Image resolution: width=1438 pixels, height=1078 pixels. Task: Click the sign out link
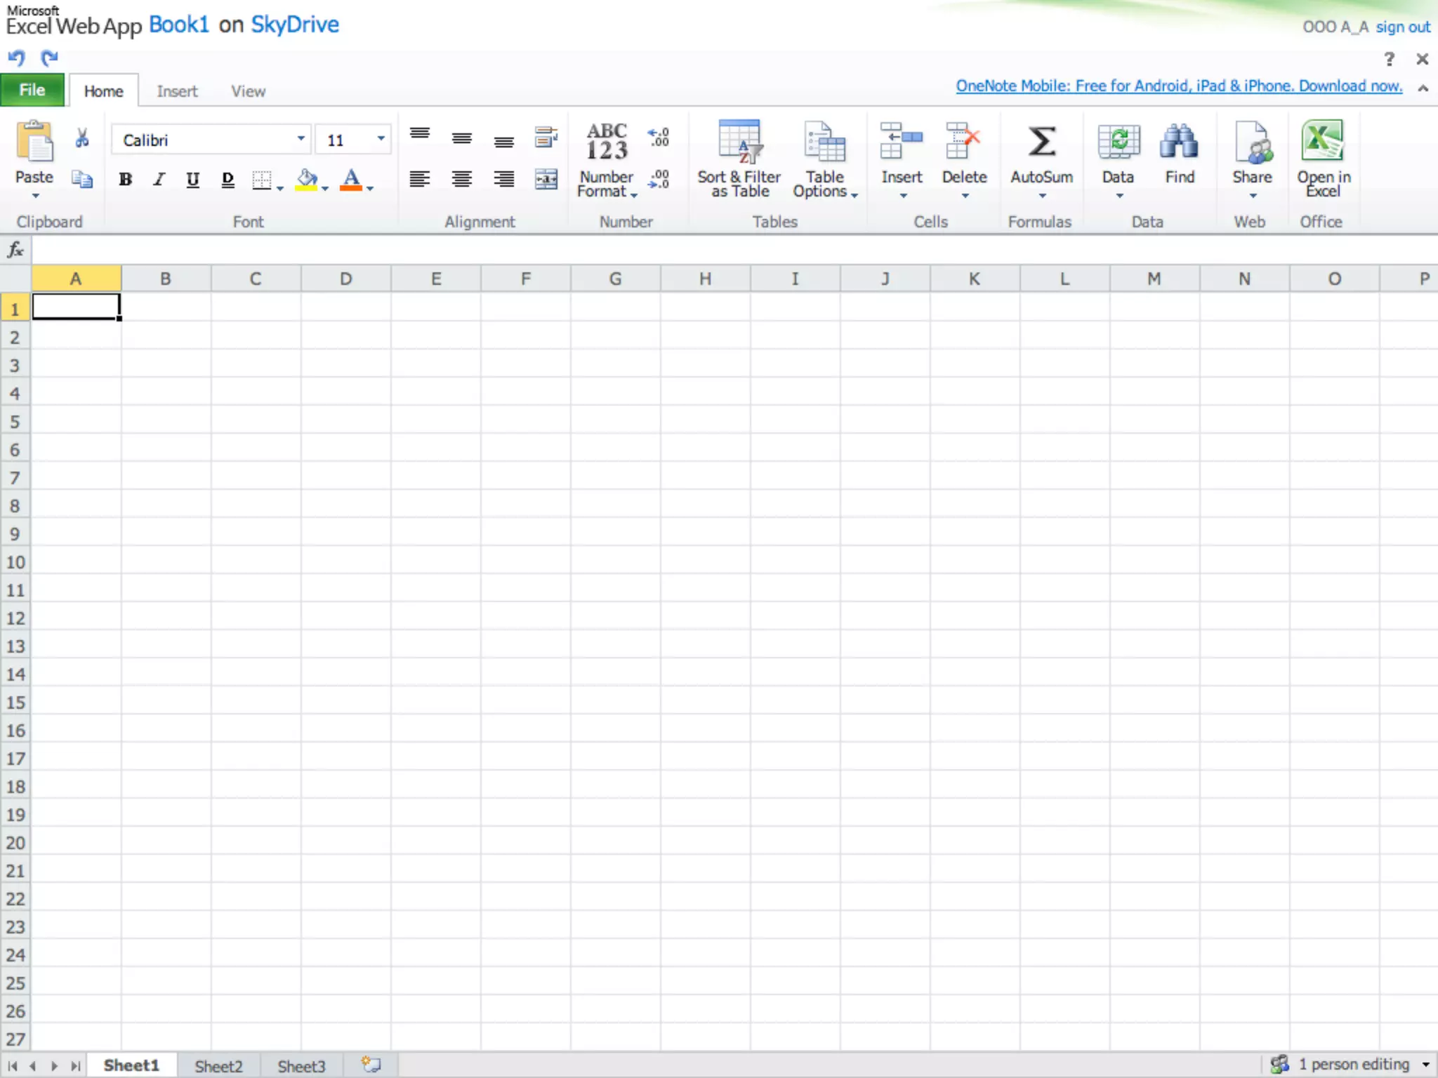click(1402, 27)
